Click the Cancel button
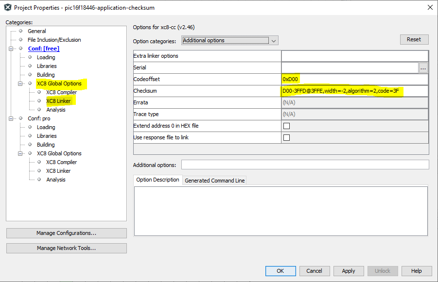The width and height of the screenshot is (438, 282). point(314,271)
